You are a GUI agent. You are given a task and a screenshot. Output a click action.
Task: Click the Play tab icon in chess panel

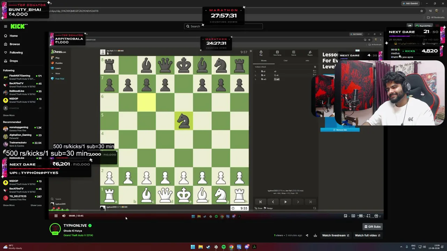point(261,53)
